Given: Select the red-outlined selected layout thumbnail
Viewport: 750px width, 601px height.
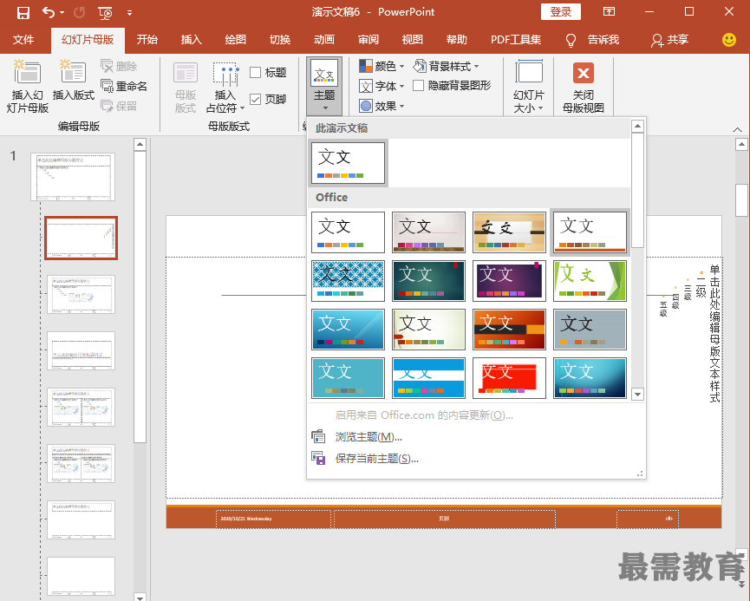Looking at the screenshot, I should [81, 238].
